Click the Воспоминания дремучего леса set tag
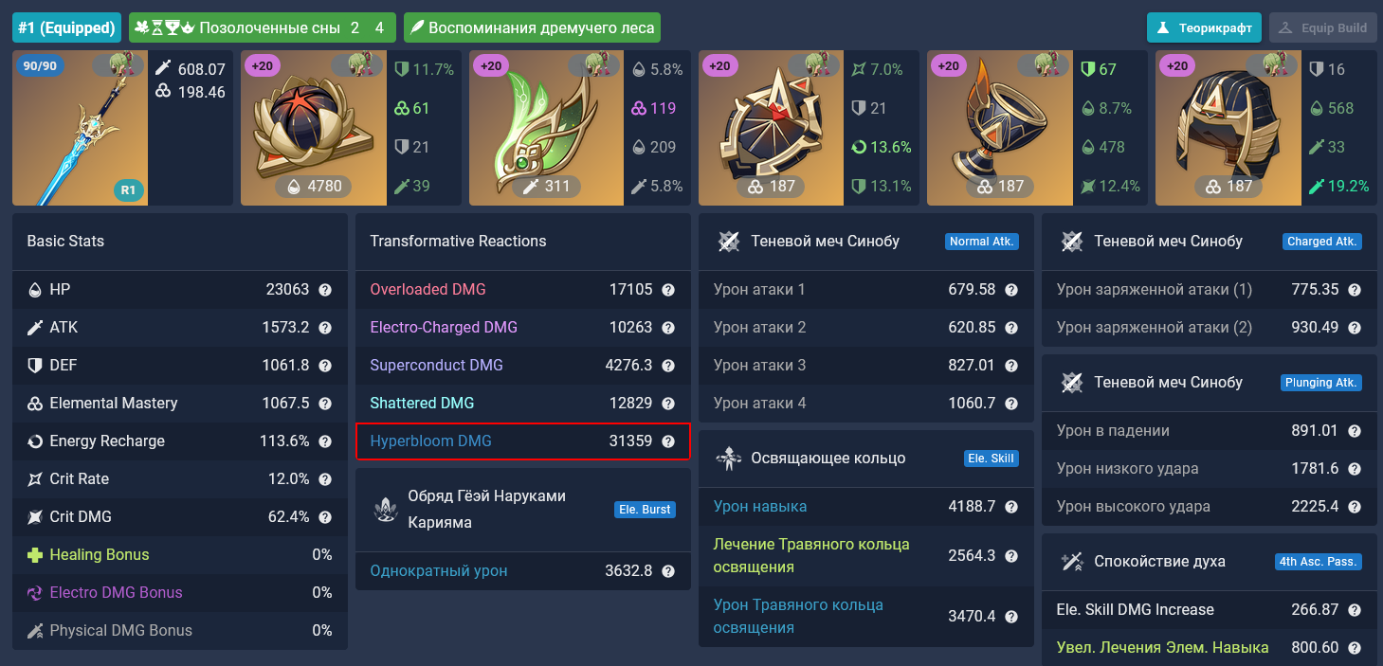1383x666 pixels. pyautogui.click(x=532, y=27)
